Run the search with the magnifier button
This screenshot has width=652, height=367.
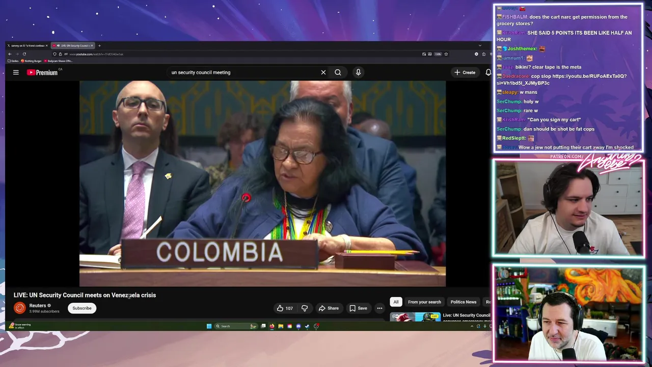pyautogui.click(x=338, y=72)
